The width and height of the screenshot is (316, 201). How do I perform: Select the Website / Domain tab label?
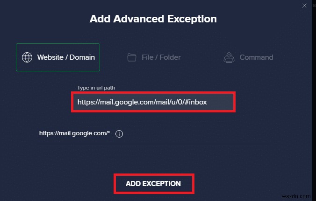pyautogui.click(x=66, y=57)
